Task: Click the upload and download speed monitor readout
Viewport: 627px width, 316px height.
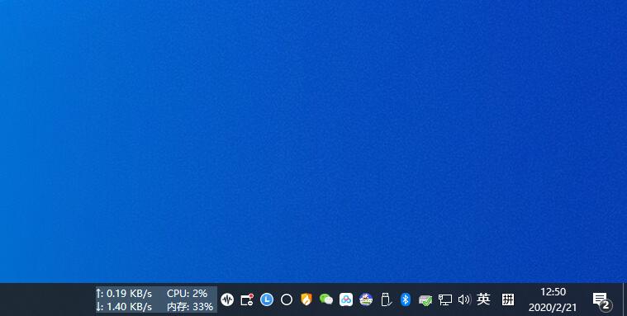Action: 124,299
